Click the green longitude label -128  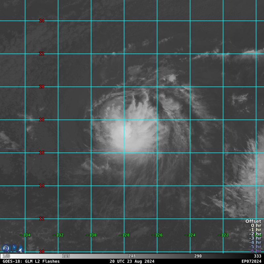point(124,235)
